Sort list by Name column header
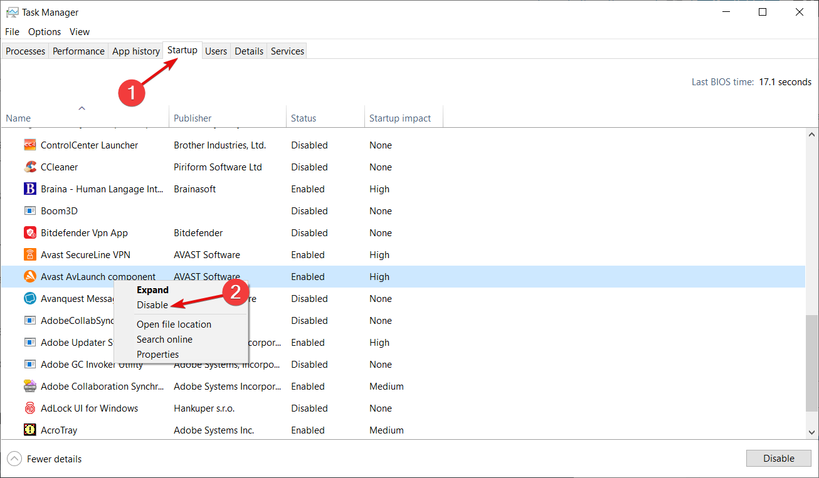 pos(19,118)
